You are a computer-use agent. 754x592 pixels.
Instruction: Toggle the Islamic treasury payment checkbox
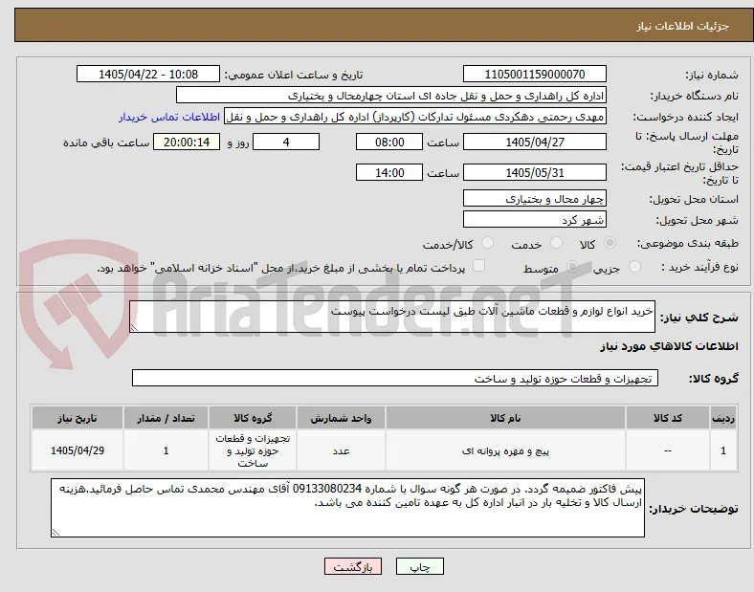point(479,266)
